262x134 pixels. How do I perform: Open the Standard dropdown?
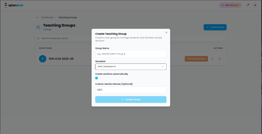(131, 67)
